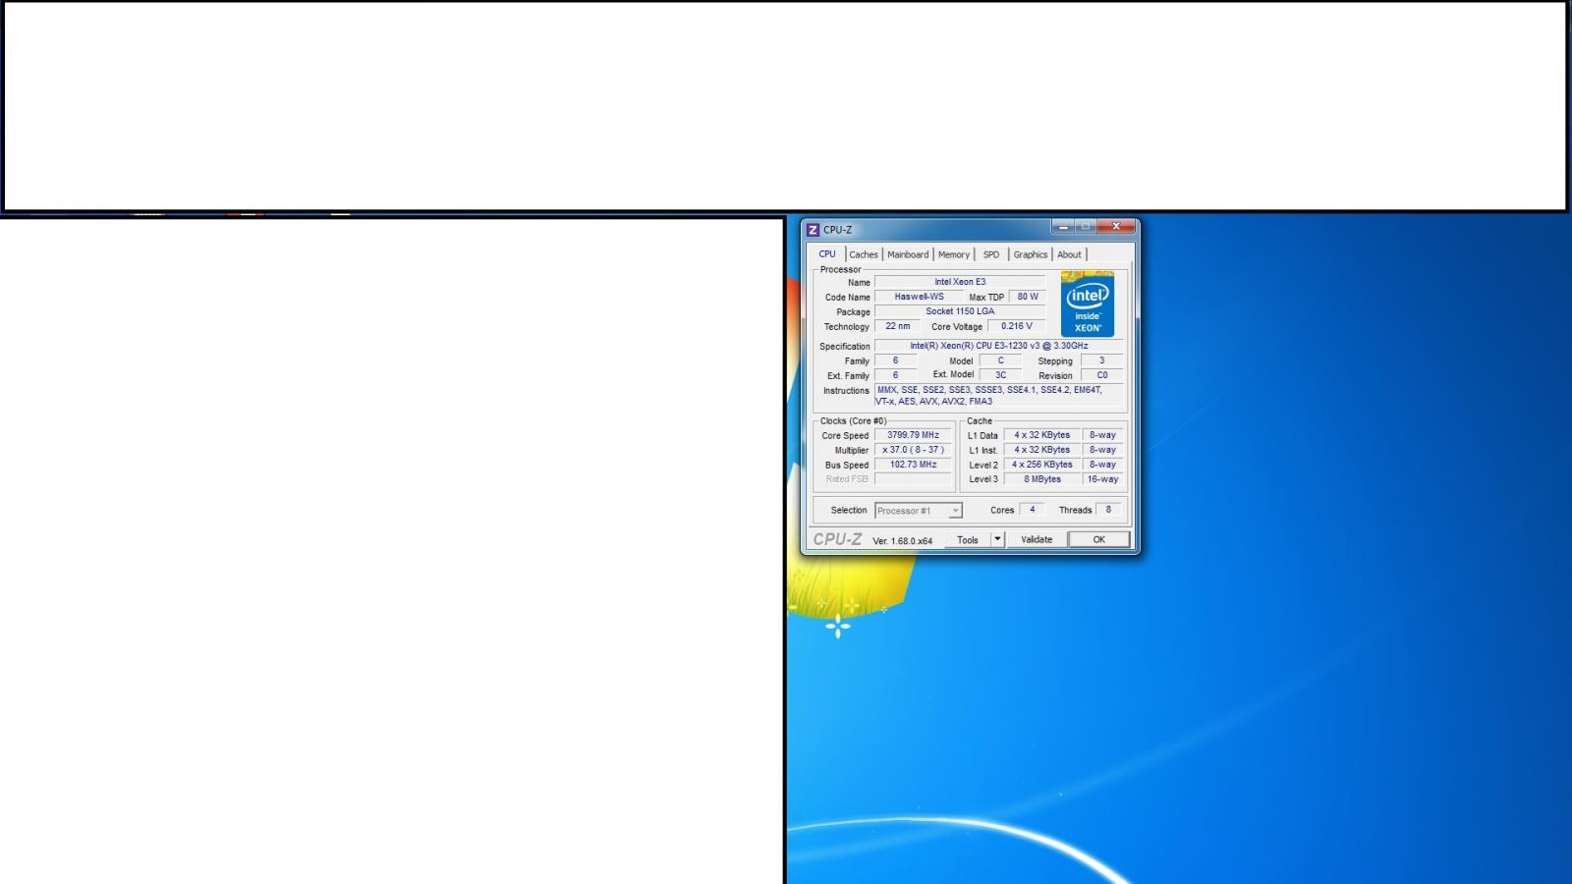Click the Package value 'Socket 1150 LGA'
The image size is (1572, 884).
[x=960, y=311]
